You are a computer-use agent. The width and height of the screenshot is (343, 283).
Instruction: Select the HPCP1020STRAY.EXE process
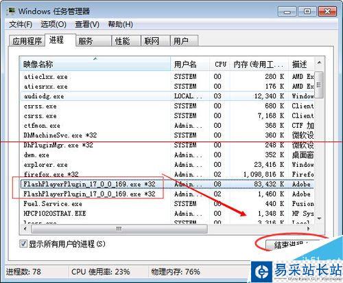coord(167,214)
